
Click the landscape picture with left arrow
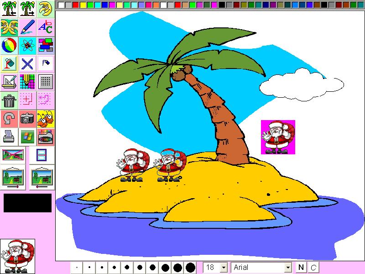42,177
